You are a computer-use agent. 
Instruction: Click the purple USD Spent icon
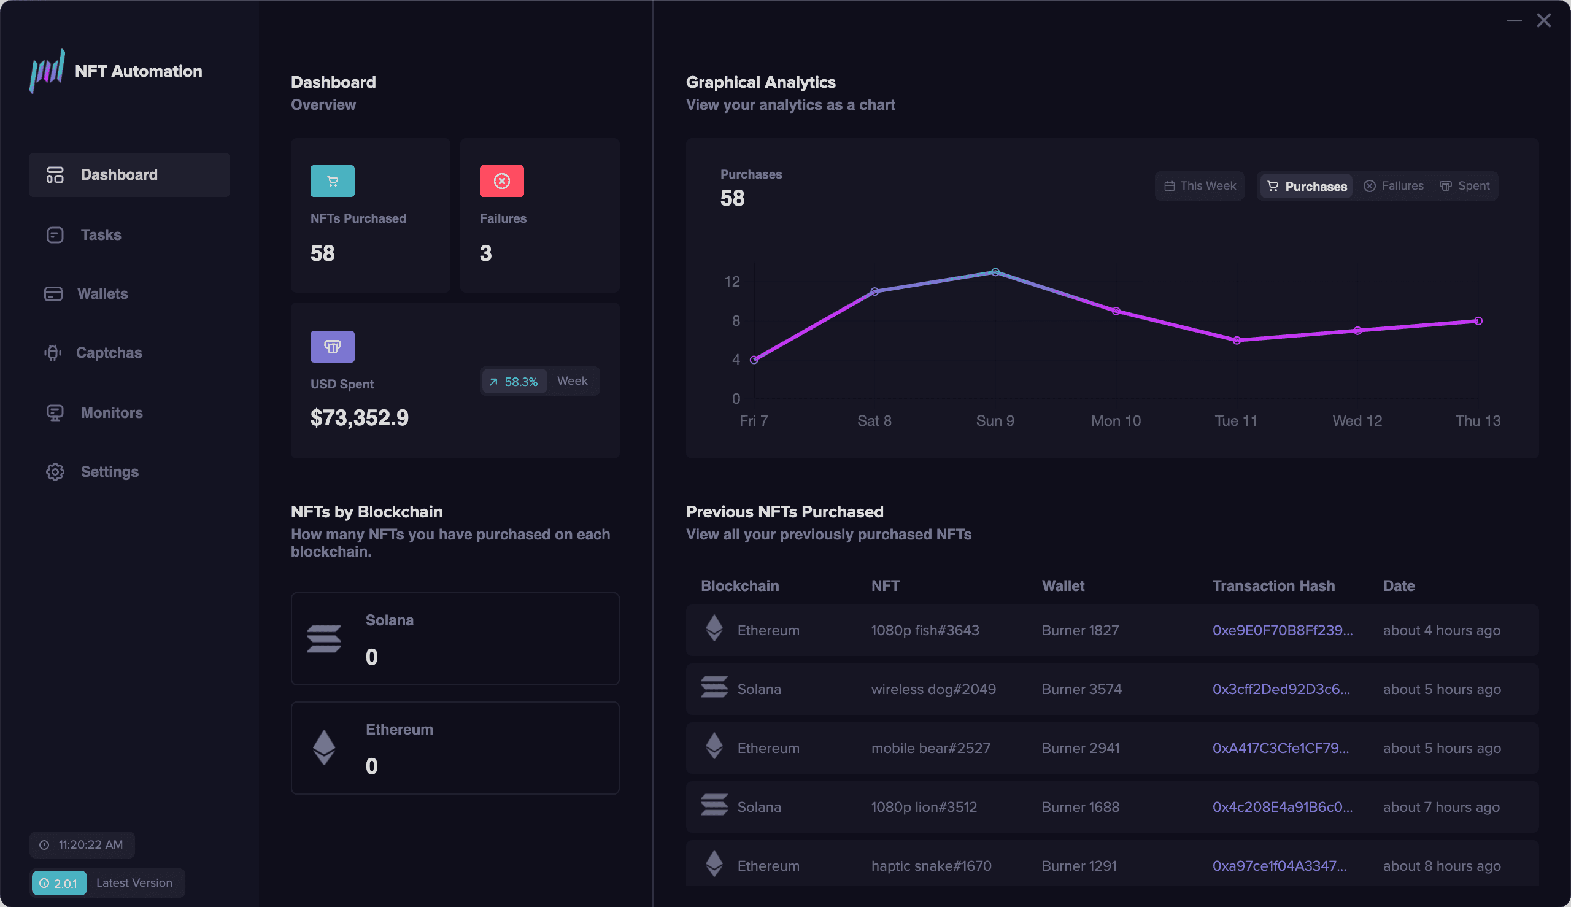coord(332,347)
